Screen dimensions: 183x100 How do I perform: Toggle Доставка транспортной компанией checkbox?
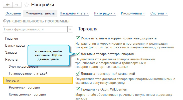tap(77, 74)
